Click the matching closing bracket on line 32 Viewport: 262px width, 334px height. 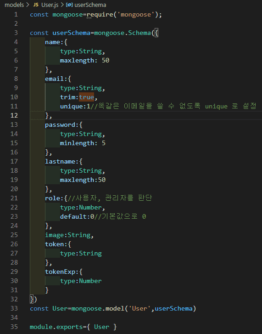[x=32, y=299]
